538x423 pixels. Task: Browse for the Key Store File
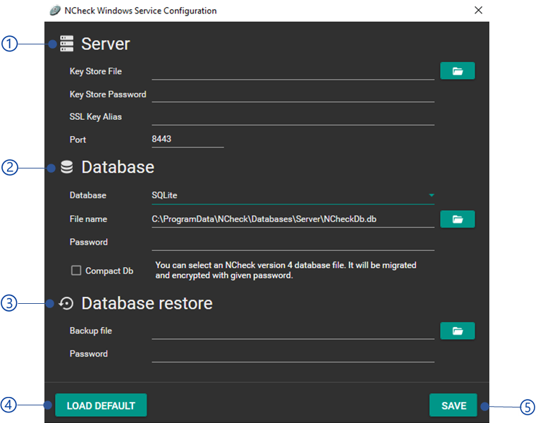click(458, 71)
